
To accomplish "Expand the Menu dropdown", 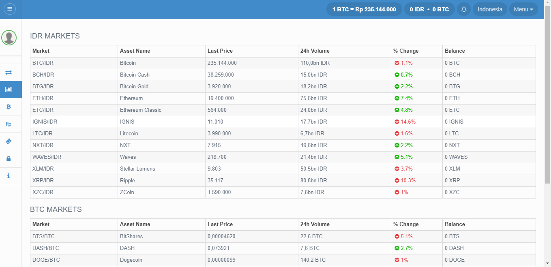I will click(523, 9).
